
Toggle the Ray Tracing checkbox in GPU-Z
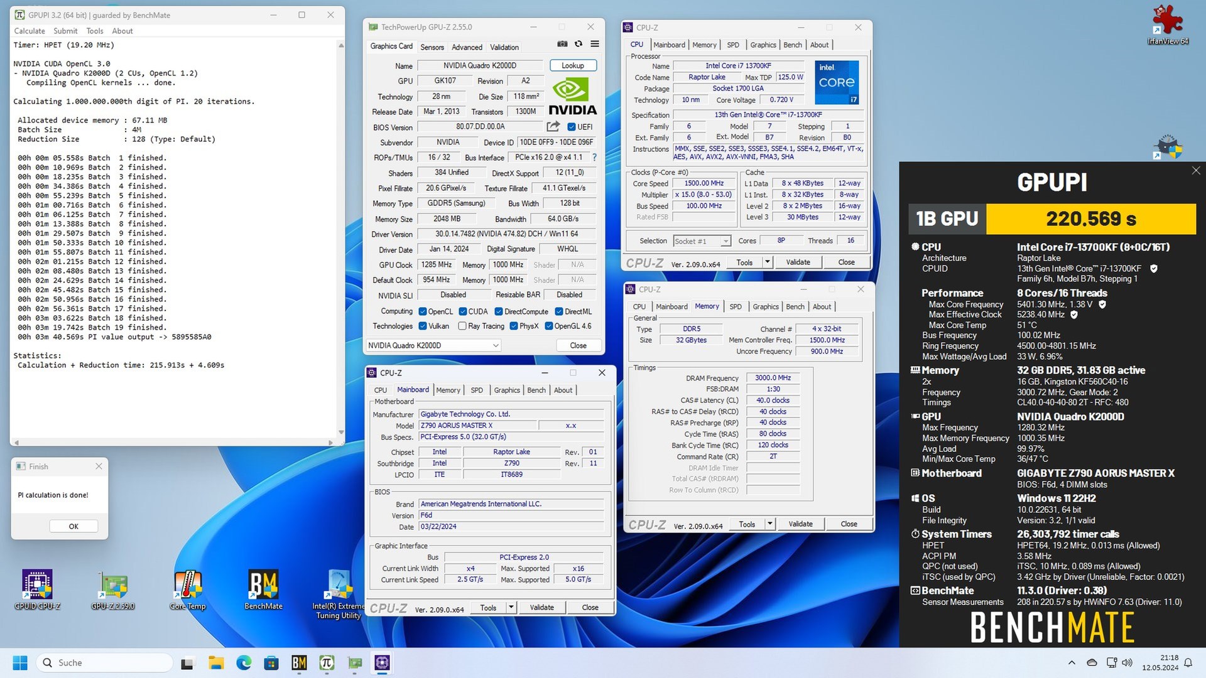click(x=462, y=326)
